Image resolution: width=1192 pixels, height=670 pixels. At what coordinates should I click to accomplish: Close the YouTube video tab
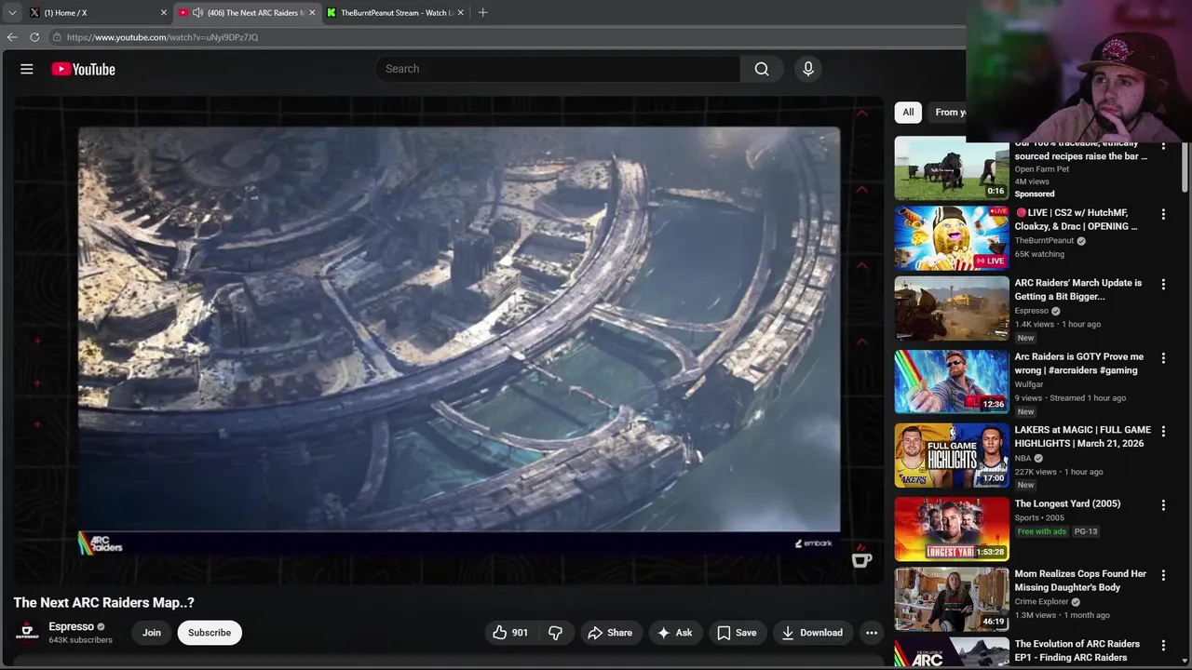pos(312,13)
